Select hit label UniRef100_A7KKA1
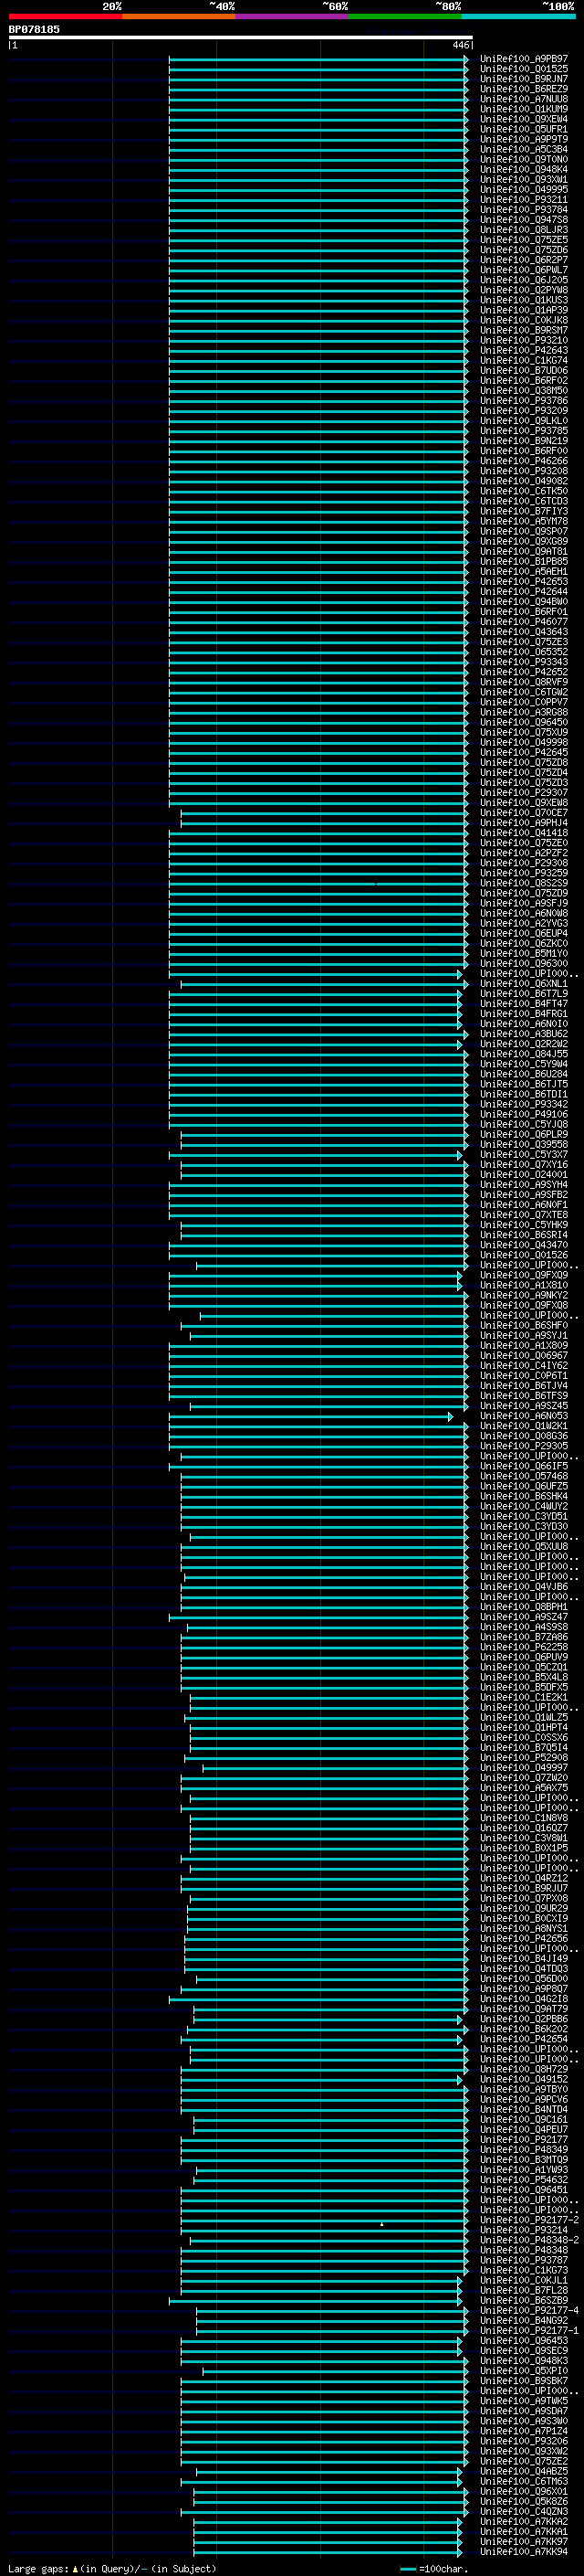The width and height of the screenshot is (584, 2576). pyautogui.click(x=523, y=2531)
